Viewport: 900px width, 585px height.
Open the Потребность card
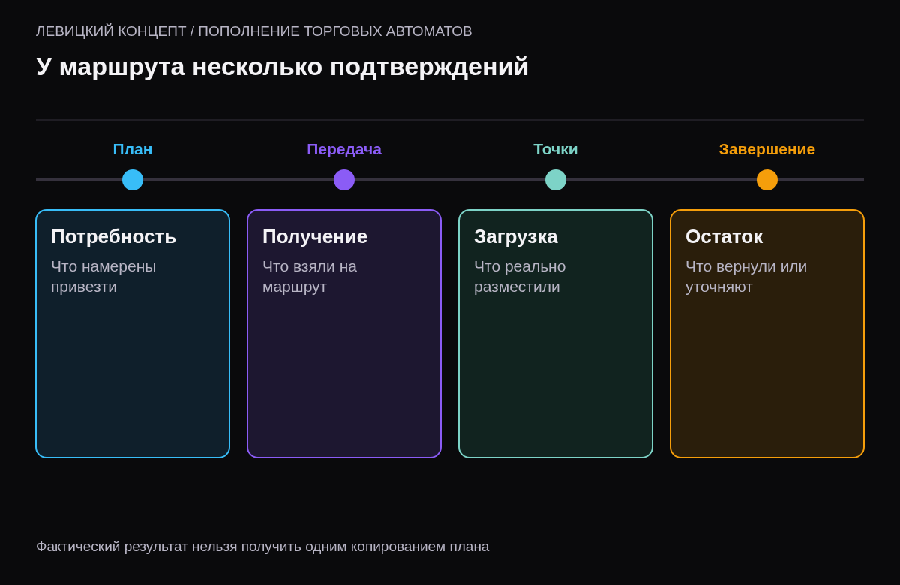coord(133,334)
